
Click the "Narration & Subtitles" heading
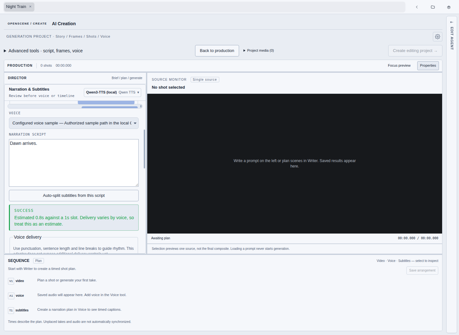point(29,89)
